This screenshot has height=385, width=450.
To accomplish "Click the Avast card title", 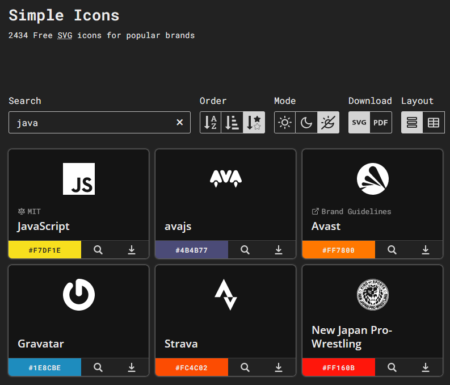I will [326, 226].
